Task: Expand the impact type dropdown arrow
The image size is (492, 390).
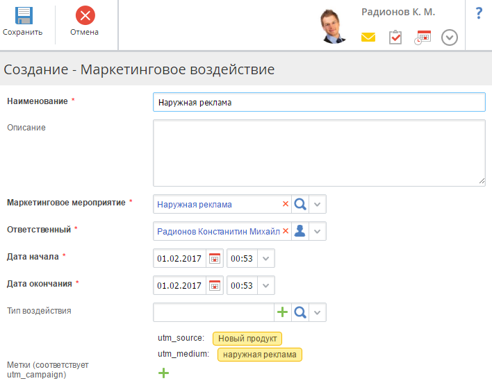Action: coord(317,312)
